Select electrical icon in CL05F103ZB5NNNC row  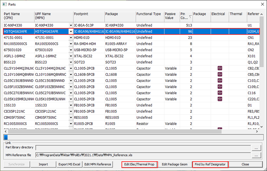(220, 87)
